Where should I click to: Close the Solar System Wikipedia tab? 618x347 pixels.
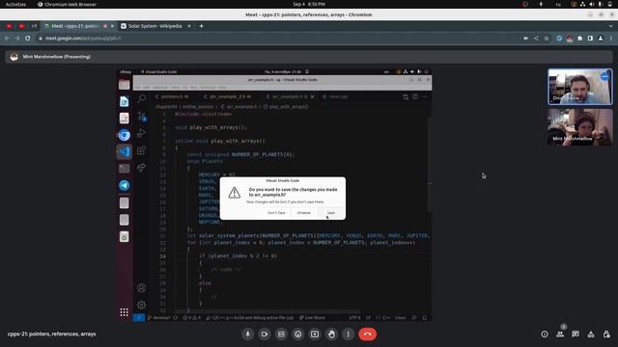point(189,26)
